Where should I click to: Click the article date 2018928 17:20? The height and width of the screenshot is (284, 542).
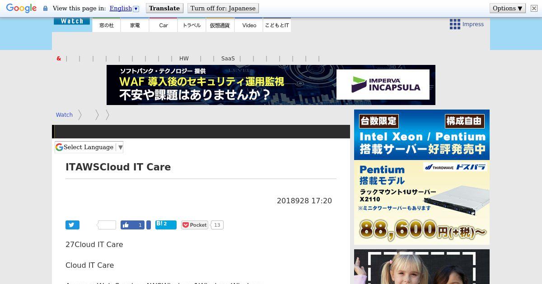click(x=304, y=201)
